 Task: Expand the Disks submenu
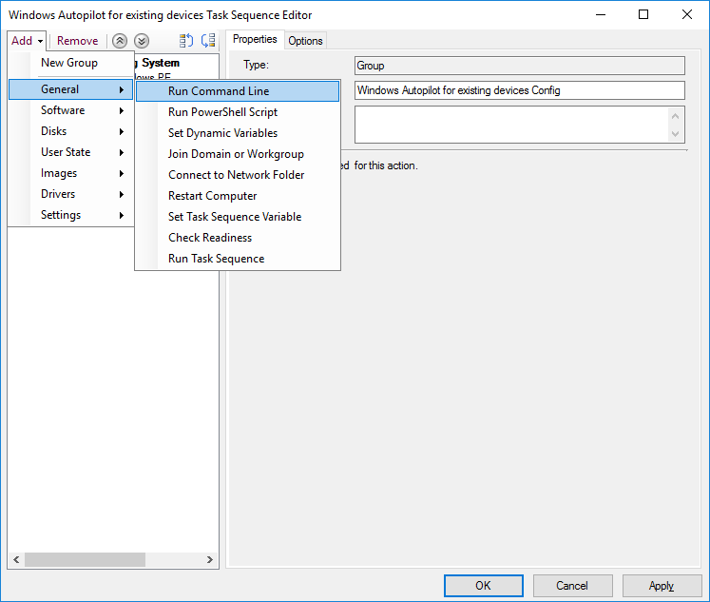pos(70,131)
